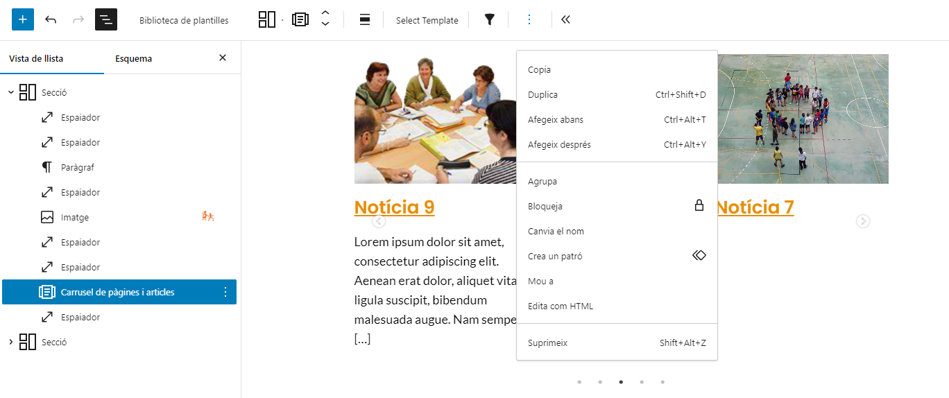Toggle the document overview list view button
Screen dimensions: 949x398
click(106, 19)
